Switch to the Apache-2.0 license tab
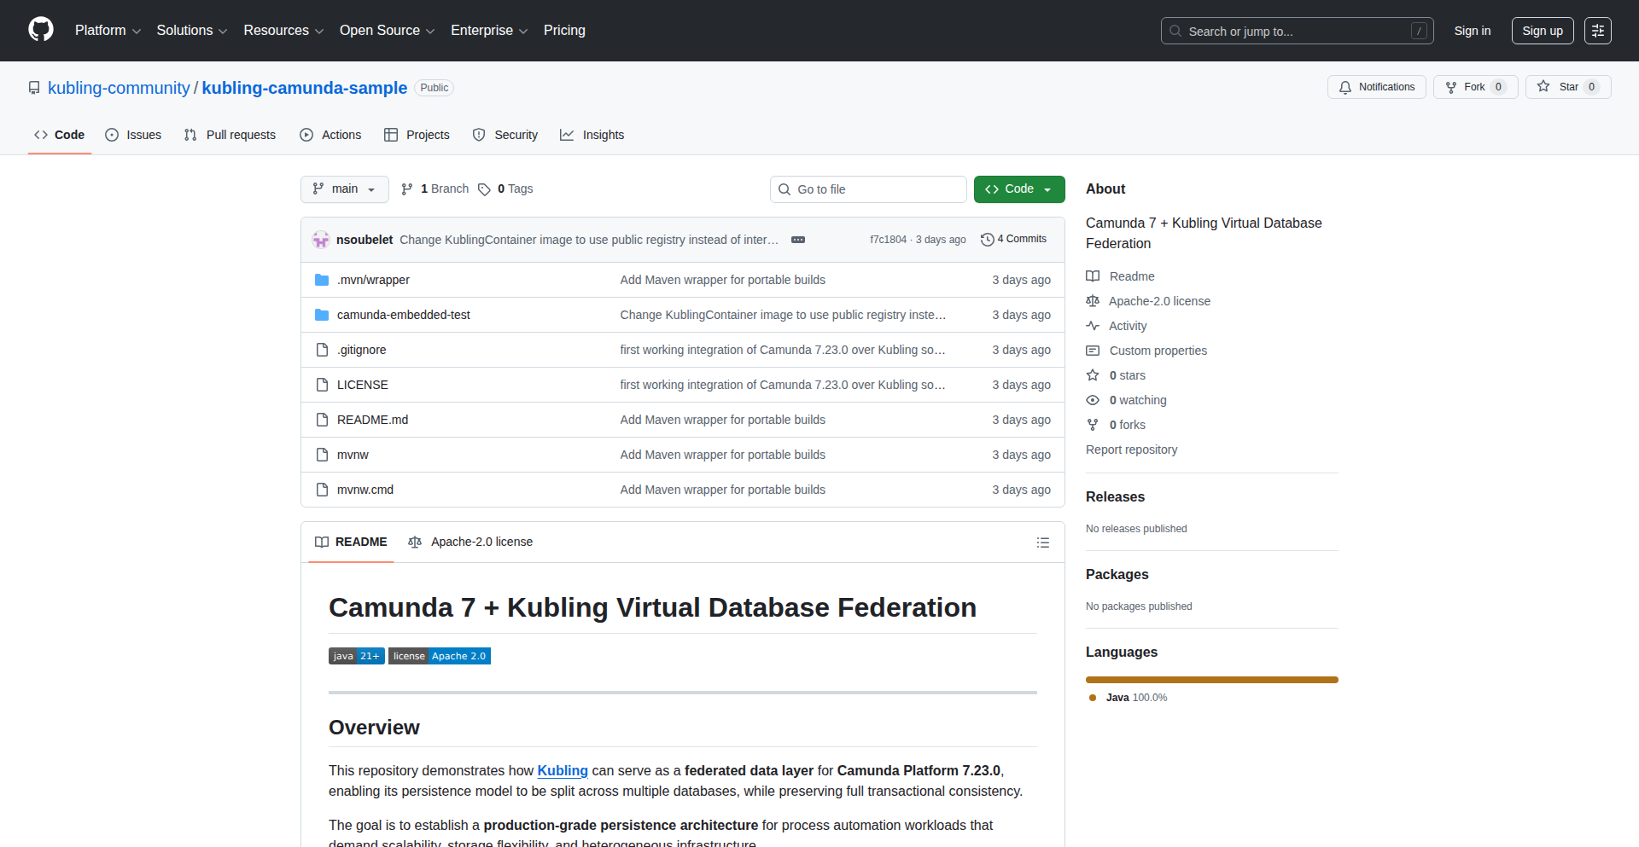Viewport: 1639px width, 847px height. [x=471, y=542]
